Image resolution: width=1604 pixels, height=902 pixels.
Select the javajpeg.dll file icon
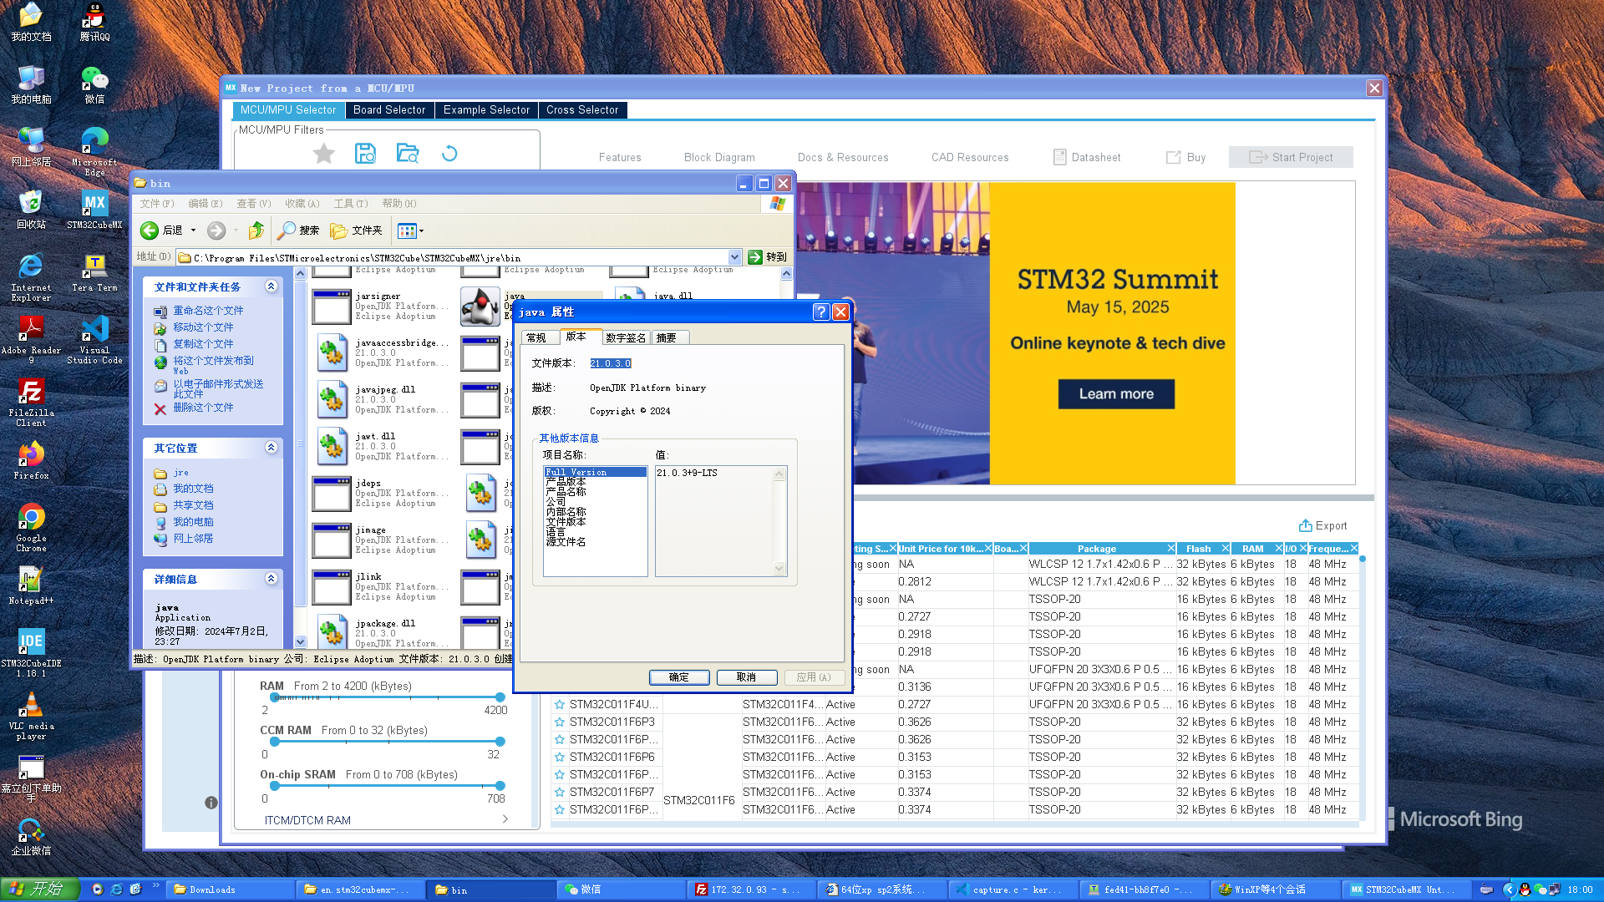coord(332,400)
